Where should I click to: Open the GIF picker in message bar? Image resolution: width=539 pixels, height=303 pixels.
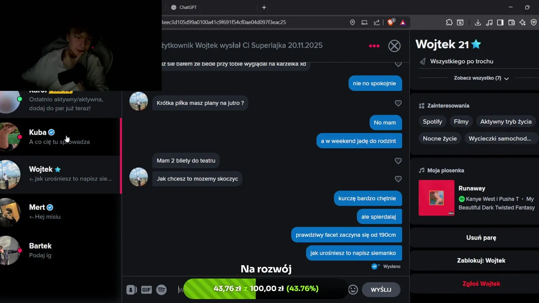tap(146, 290)
